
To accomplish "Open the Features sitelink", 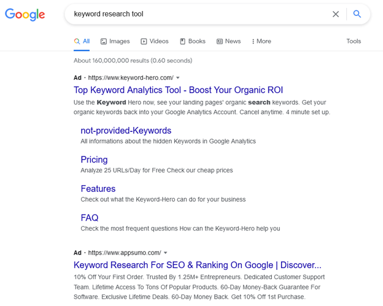I will click(x=98, y=189).
